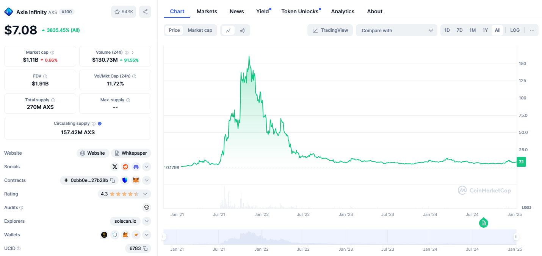
Task: Click the #100 rank badge
Action: 67,12
